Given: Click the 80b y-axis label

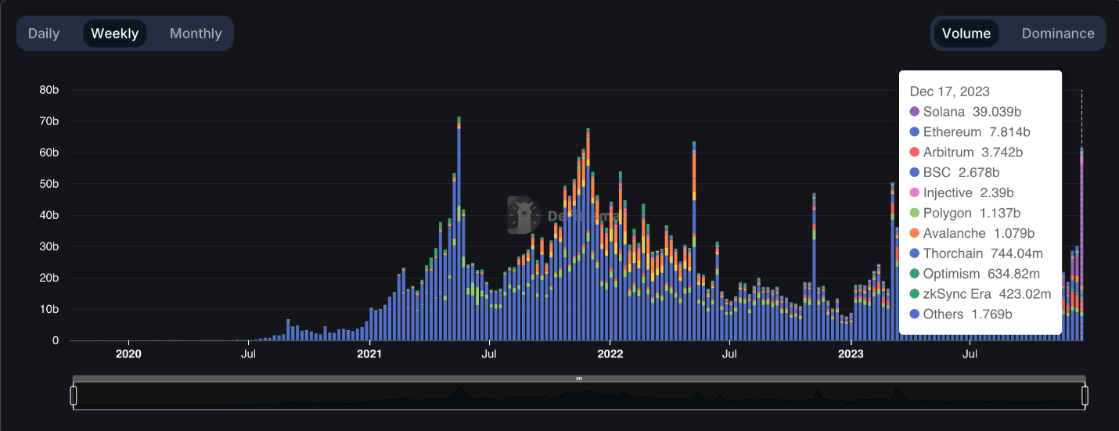Looking at the screenshot, I should 49,90.
